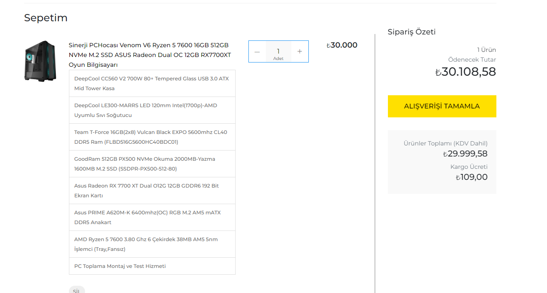The image size is (547, 293).
Task: Click the Ödenecek Tutar label
Action: (x=472, y=60)
